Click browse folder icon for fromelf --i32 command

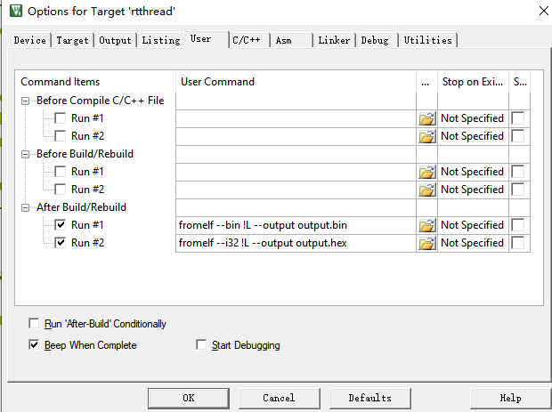coord(426,243)
